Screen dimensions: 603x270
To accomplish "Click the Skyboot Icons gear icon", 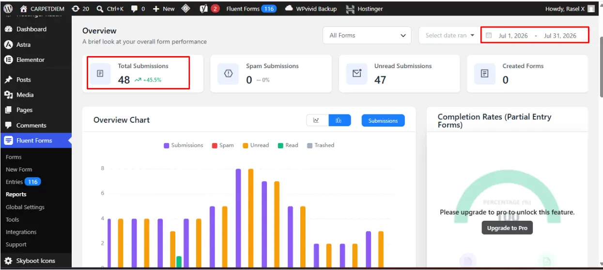I will (8, 261).
